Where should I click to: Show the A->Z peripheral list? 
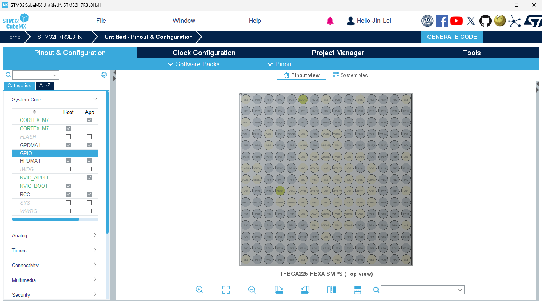pyautogui.click(x=45, y=86)
